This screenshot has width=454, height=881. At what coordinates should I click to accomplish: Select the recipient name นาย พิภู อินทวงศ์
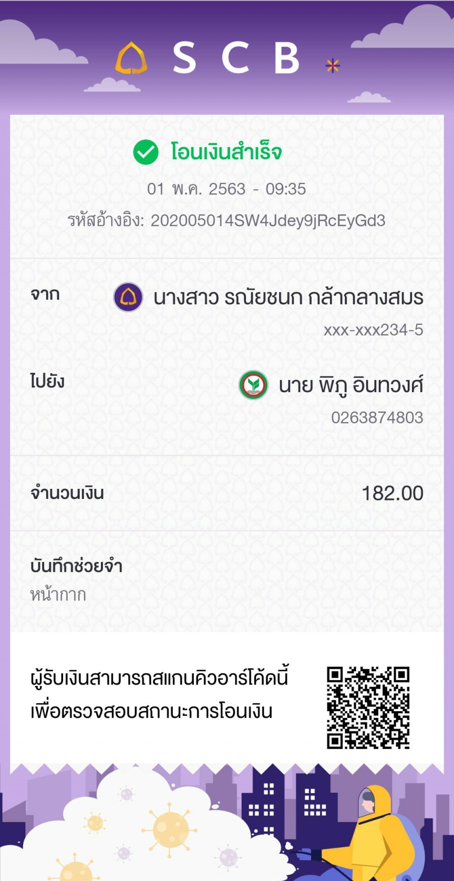coord(350,385)
